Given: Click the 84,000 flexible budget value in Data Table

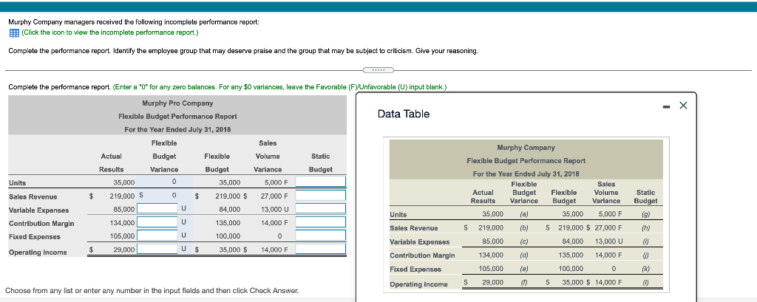Looking at the screenshot, I should (573, 241).
